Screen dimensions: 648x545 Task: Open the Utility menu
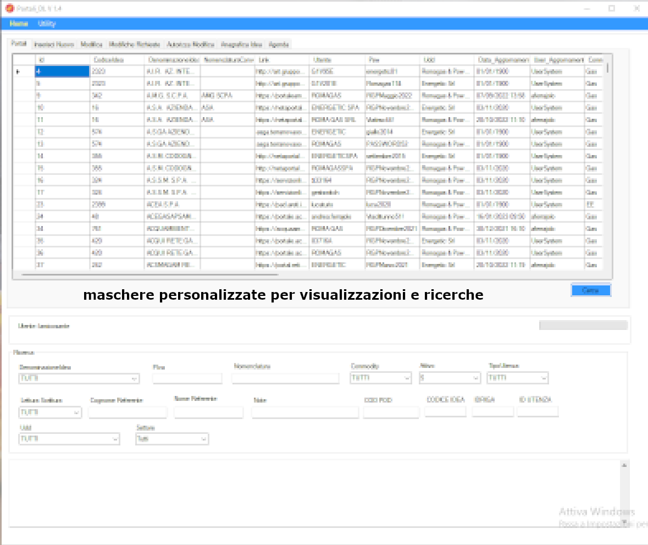click(47, 24)
